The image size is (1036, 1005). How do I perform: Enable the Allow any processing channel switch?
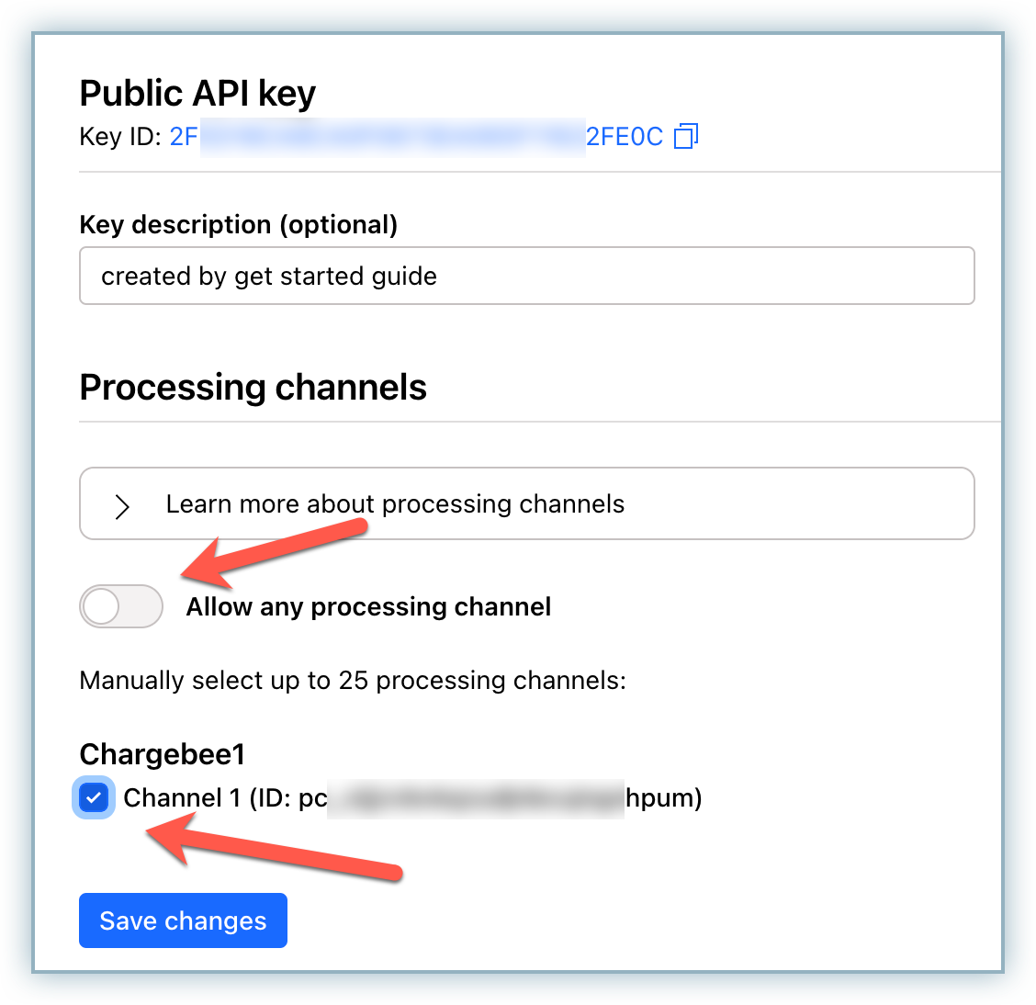click(x=120, y=606)
